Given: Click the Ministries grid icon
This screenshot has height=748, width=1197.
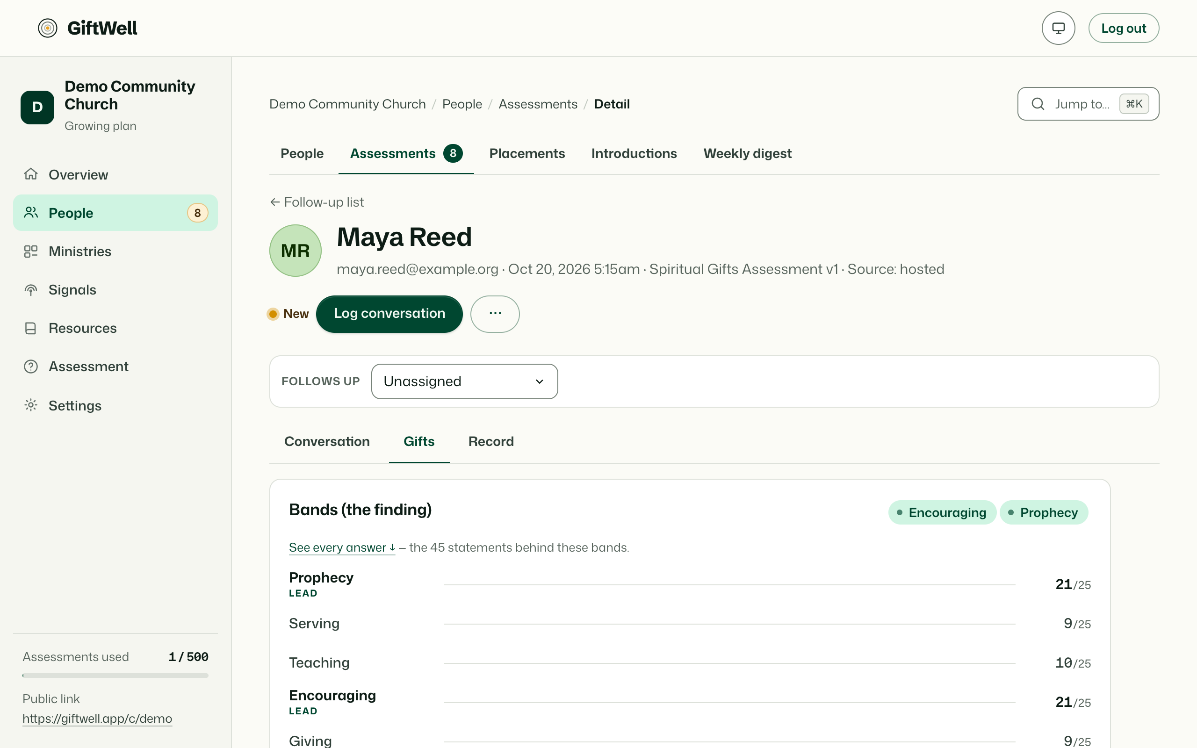Looking at the screenshot, I should (x=31, y=252).
